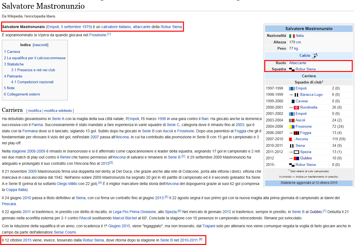Click the Ascoli striped icon in the 2003-2004 row

[292, 120]
